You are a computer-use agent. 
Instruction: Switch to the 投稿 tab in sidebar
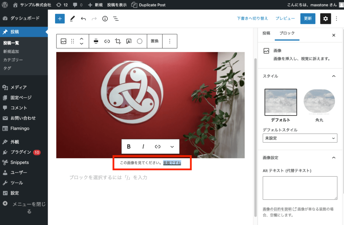click(x=266, y=34)
